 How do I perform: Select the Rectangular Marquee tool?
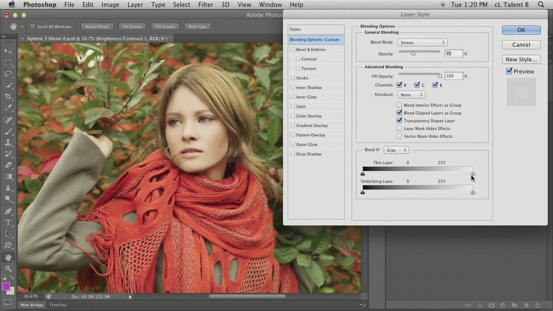pos(8,63)
